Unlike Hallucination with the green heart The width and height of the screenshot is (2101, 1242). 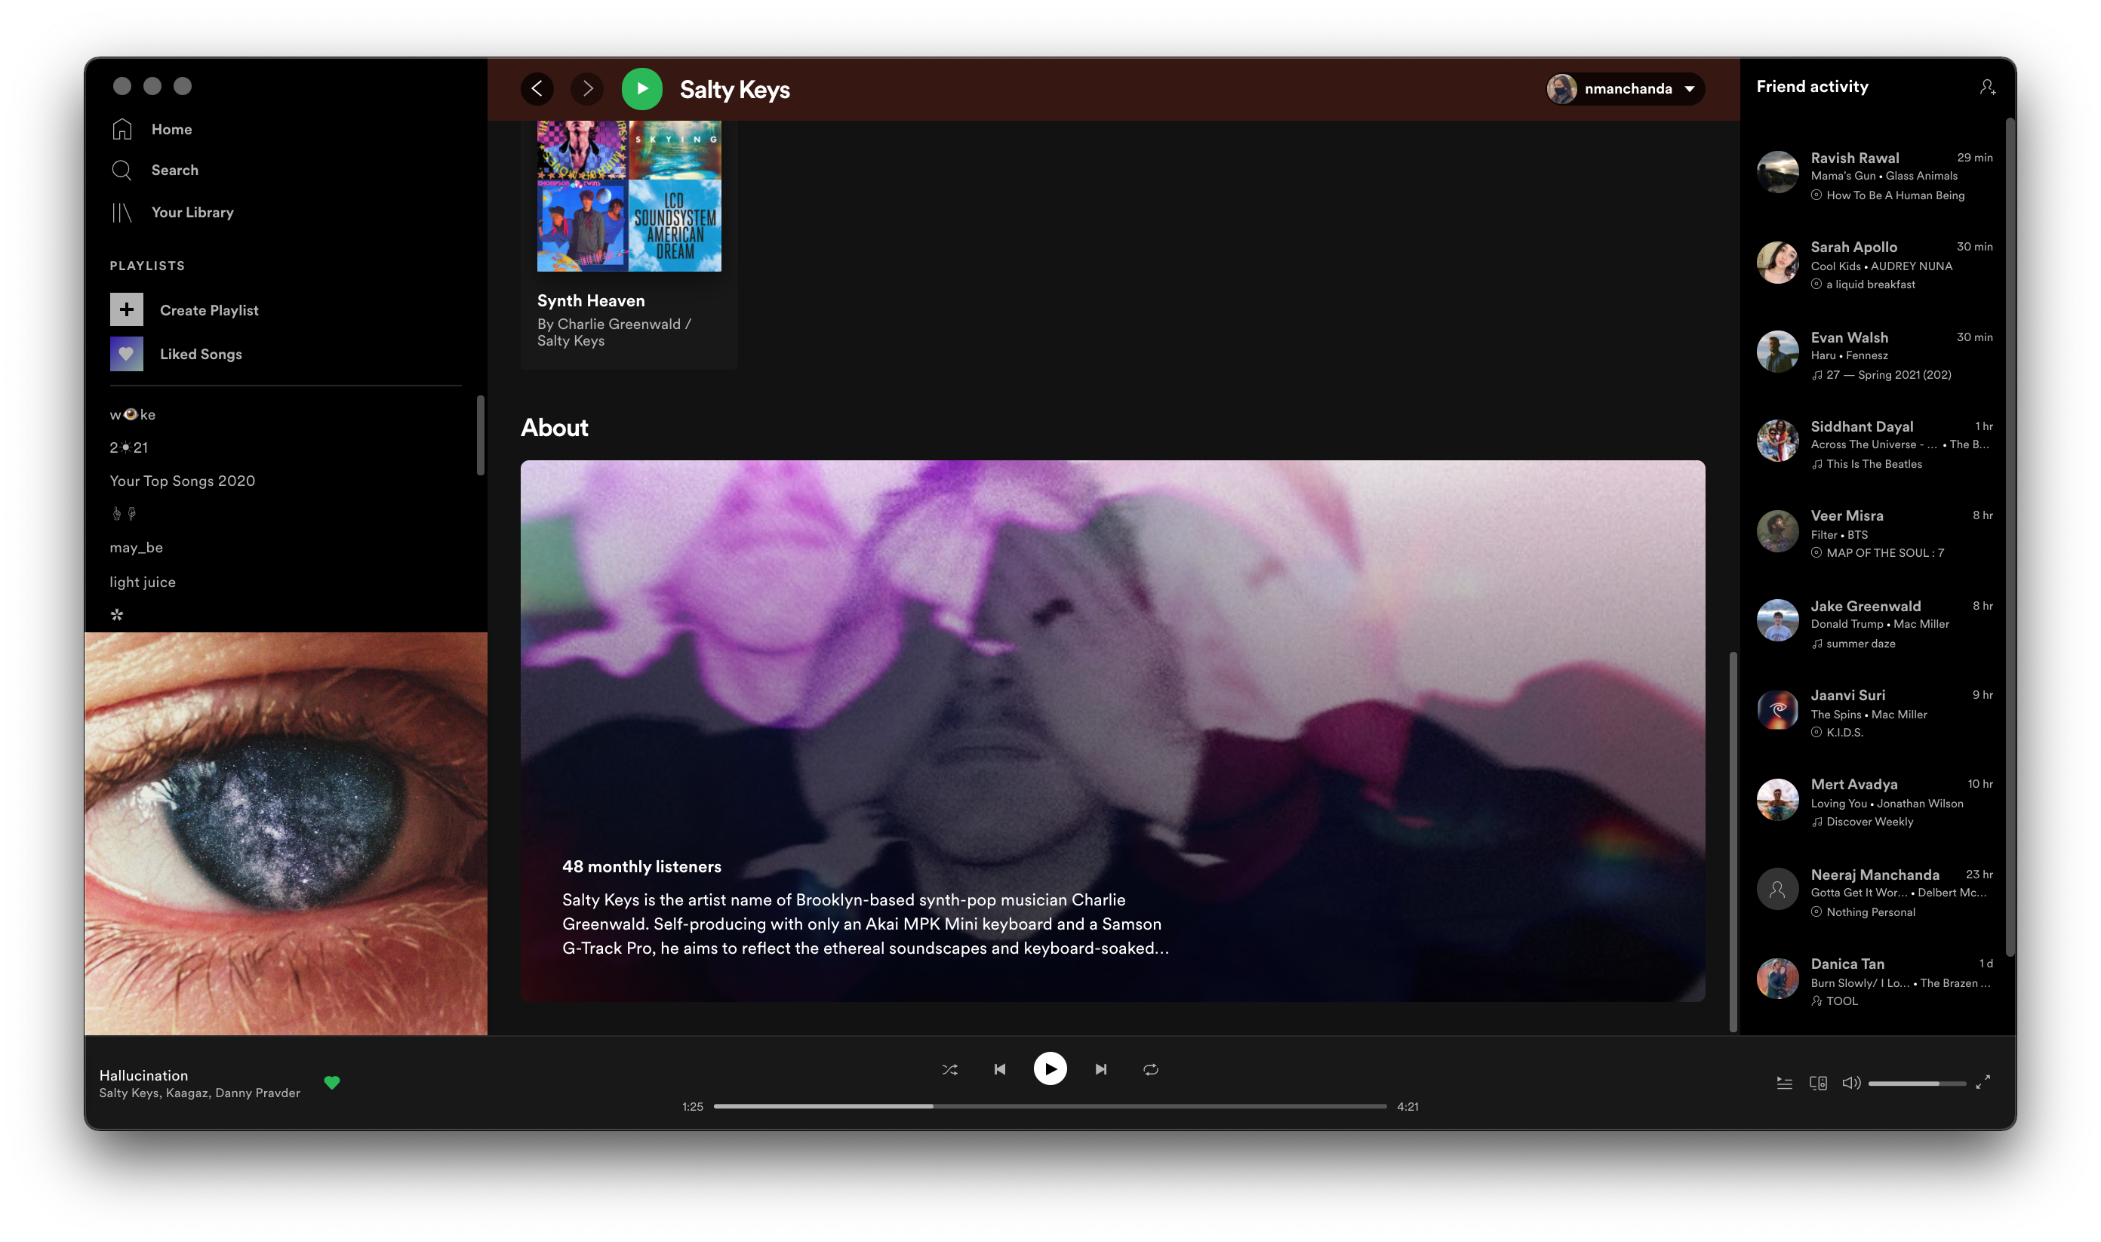tap(332, 1083)
